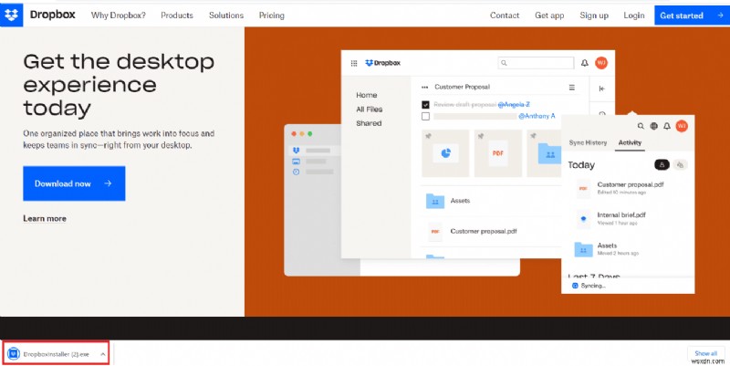Click the Dropbox icon in the grey mini window
Viewport: 730px width, 366px height.
point(296,151)
